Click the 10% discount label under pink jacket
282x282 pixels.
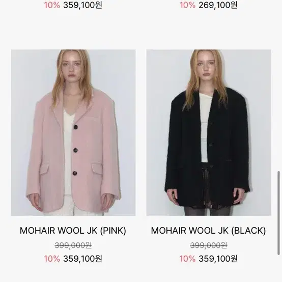click(x=52, y=259)
